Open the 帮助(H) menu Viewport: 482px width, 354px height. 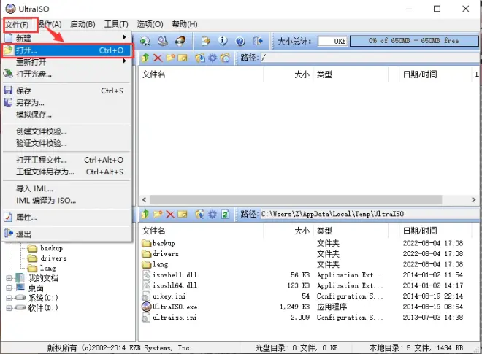pyautogui.click(x=185, y=24)
